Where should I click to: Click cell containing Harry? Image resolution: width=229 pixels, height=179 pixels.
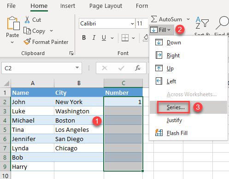pyautogui.click(x=32, y=167)
